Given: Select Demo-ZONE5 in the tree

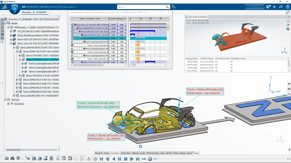Looking at the screenshot, I should (x=41, y=92).
